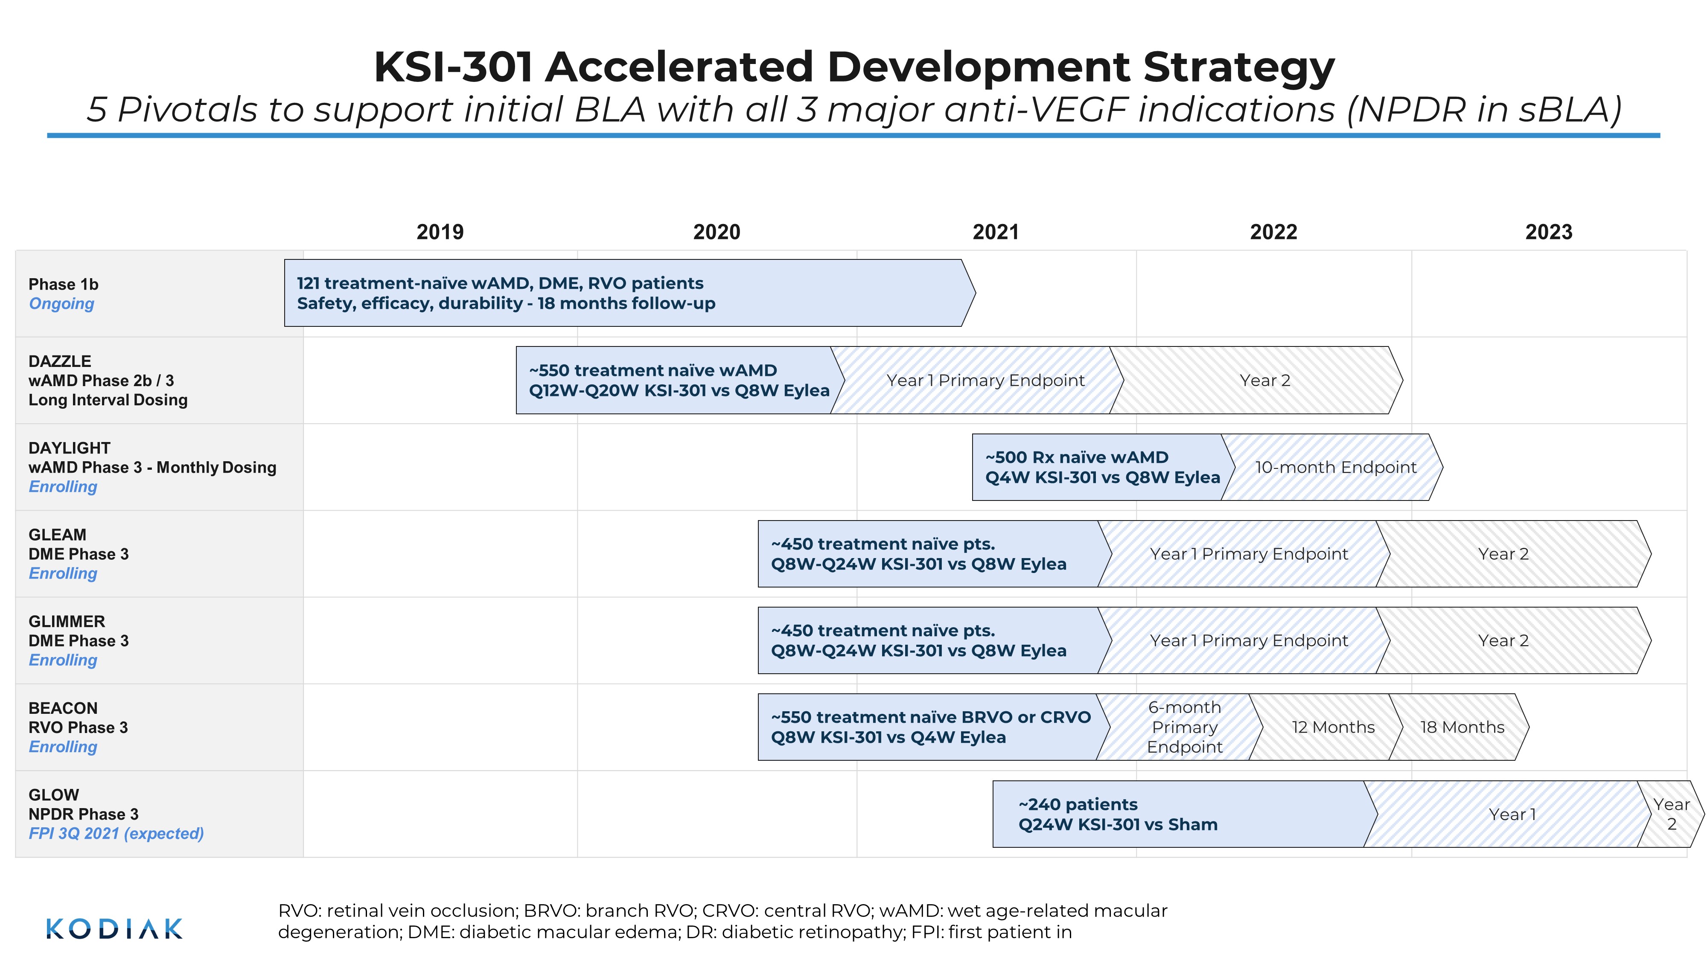
Task: Click the subtitle starting "5 Pivotals to support initial BLA"
Action: click(853, 109)
